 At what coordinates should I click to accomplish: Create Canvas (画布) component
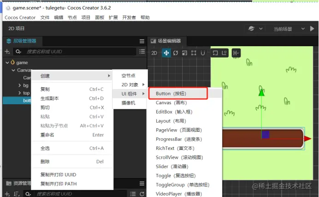pyautogui.click(x=185, y=103)
